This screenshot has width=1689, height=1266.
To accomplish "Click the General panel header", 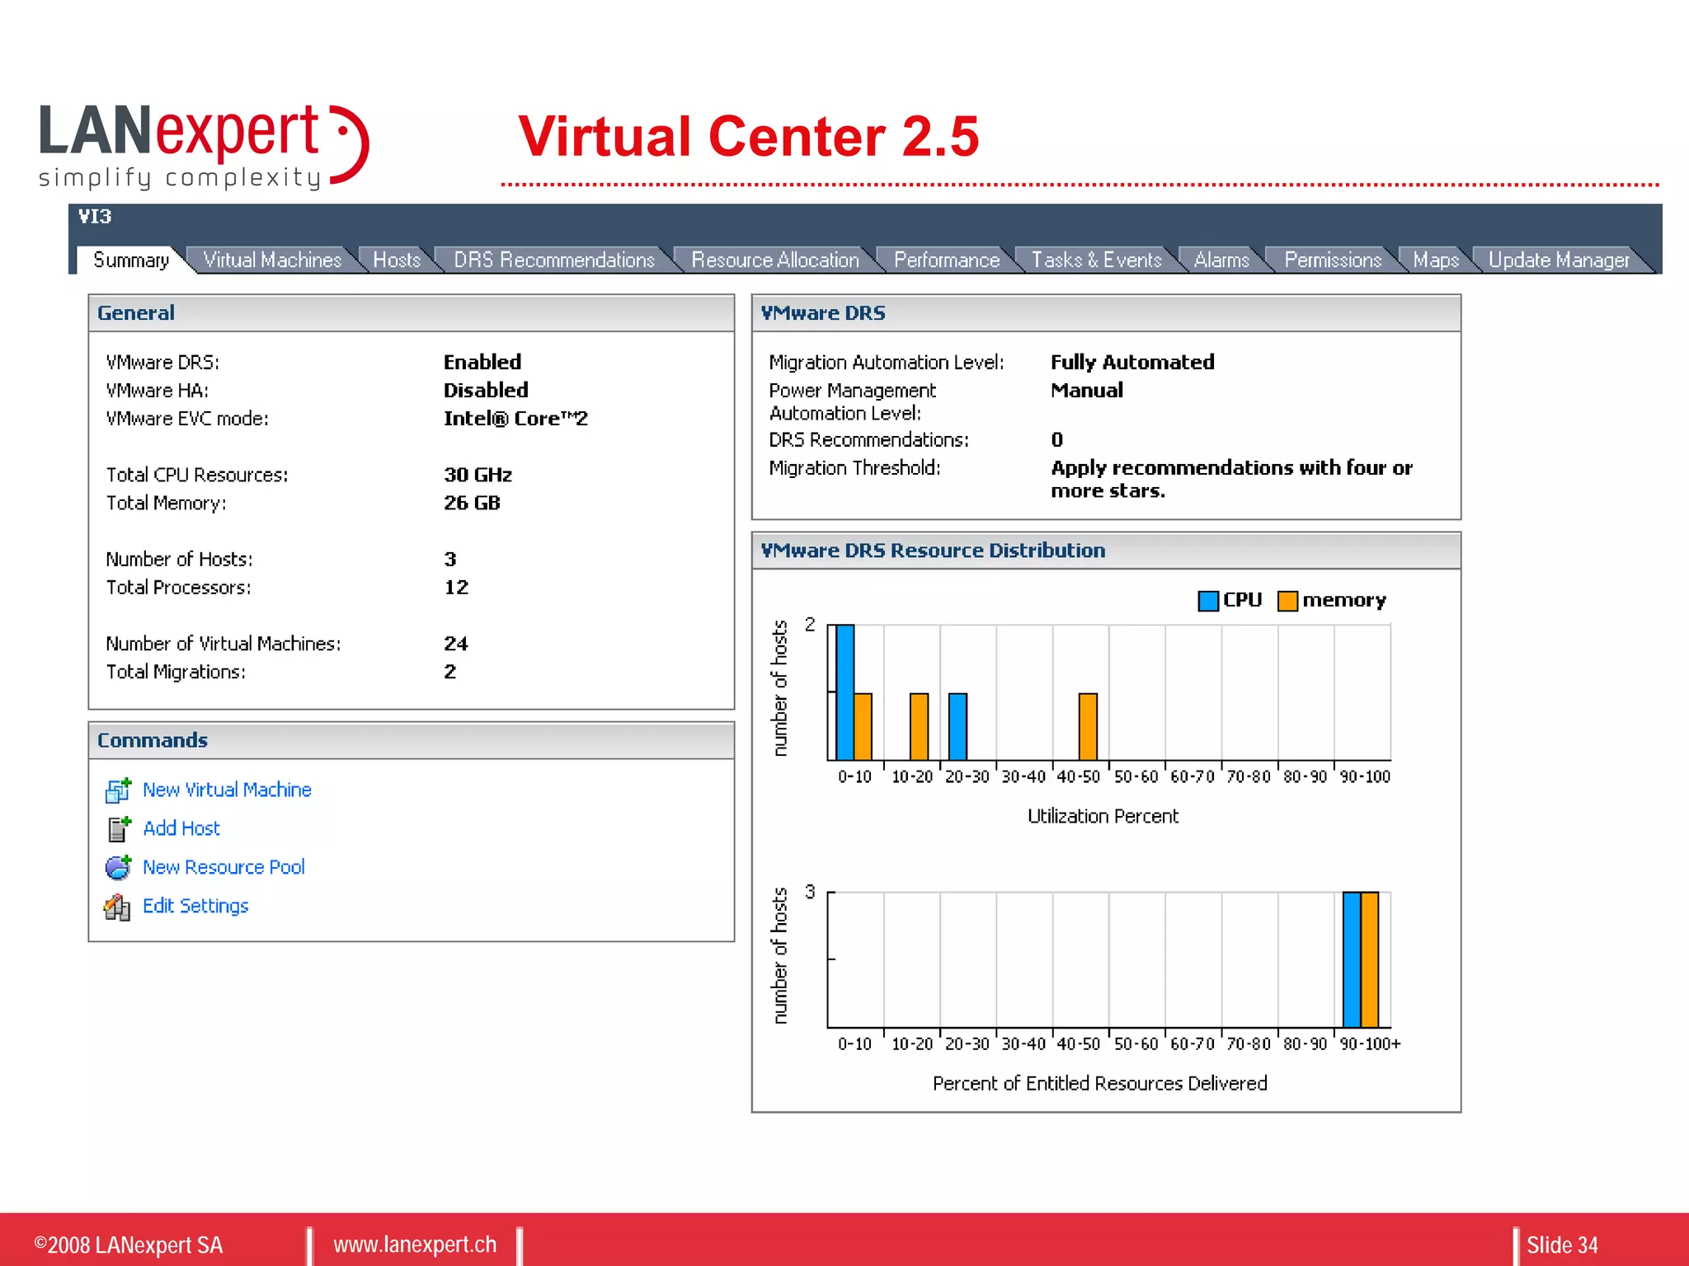I will point(412,313).
